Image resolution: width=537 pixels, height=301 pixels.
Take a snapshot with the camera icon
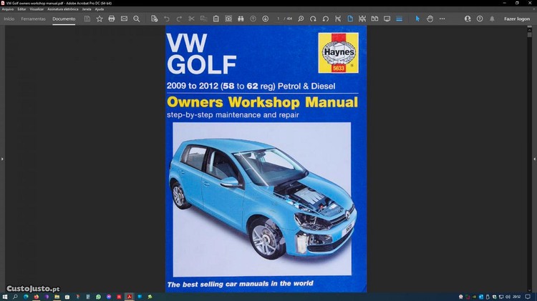click(x=228, y=19)
